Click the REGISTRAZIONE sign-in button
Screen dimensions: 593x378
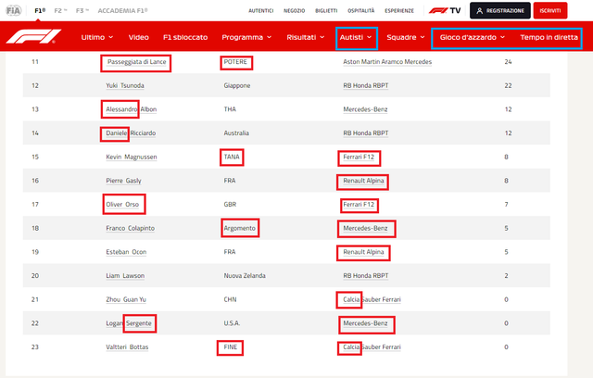(500, 10)
